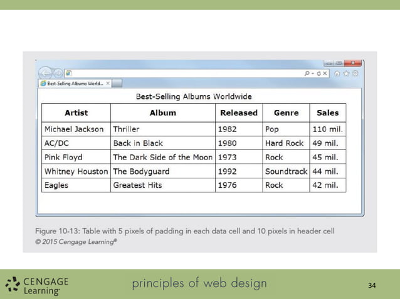Screen dimensions: 400x299
Task: Click the browser Back arrow button
Action: [45, 73]
